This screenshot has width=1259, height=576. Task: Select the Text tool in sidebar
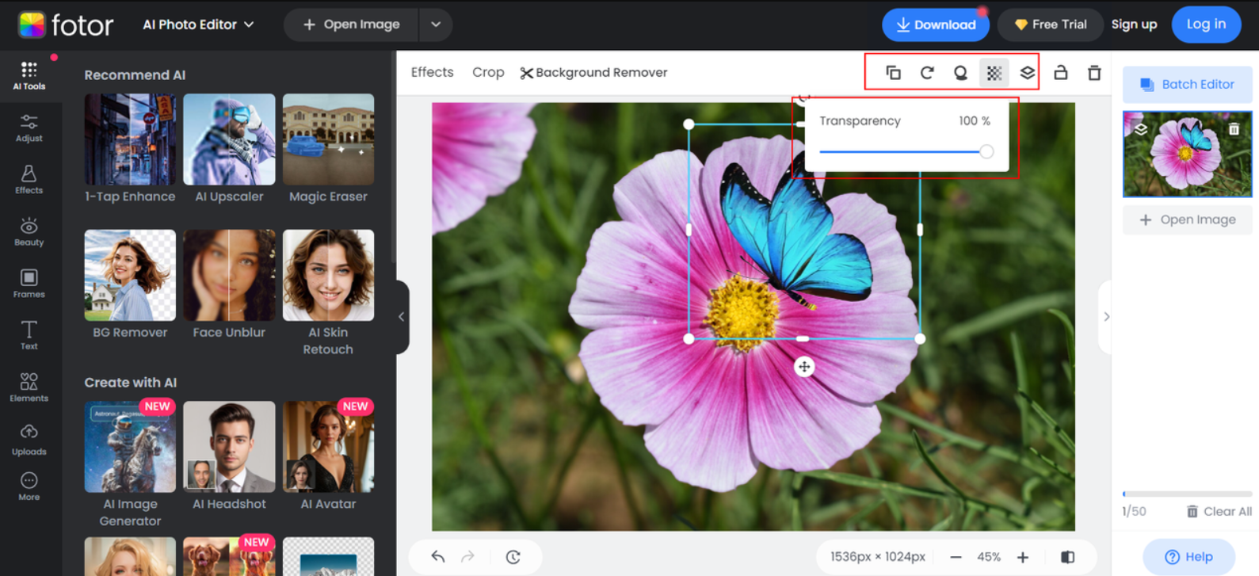click(x=29, y=335)
